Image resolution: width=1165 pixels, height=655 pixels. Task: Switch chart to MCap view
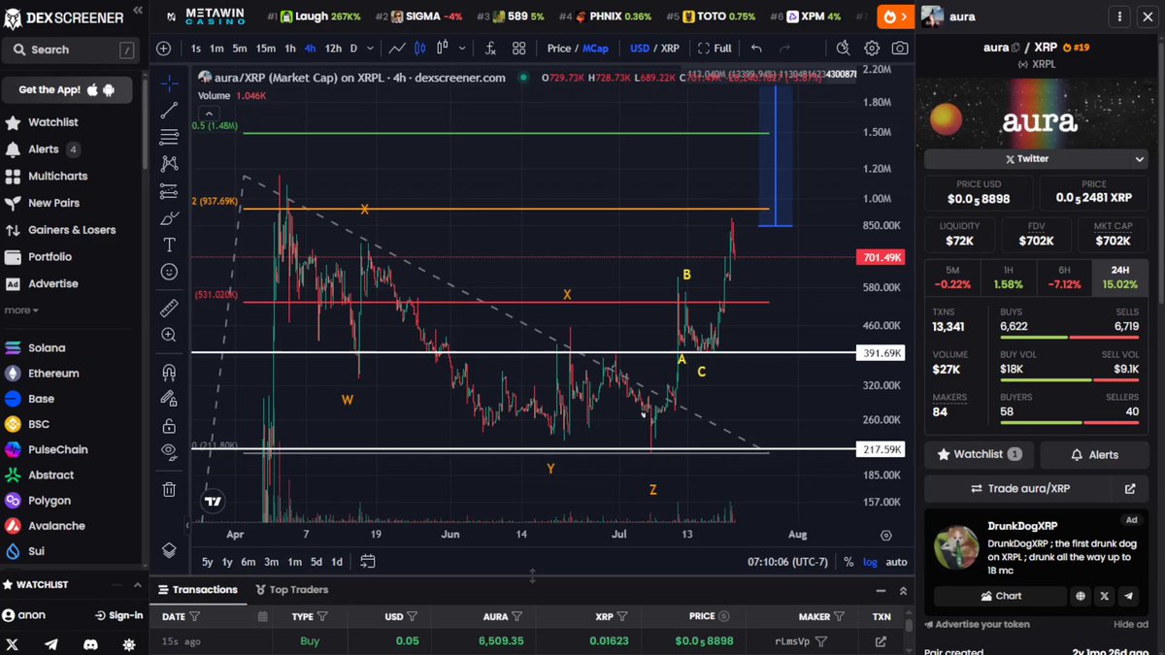point(596,49)
